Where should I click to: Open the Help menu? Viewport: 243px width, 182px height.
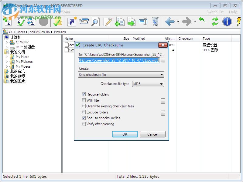pyautogui.click(x=233, y=12)
